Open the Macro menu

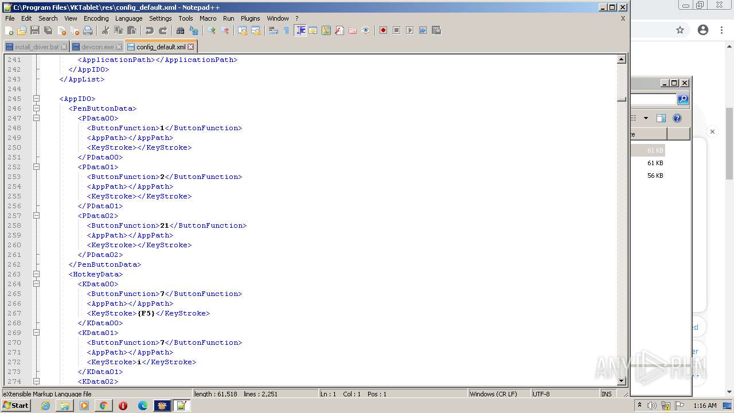click(208, 18)
